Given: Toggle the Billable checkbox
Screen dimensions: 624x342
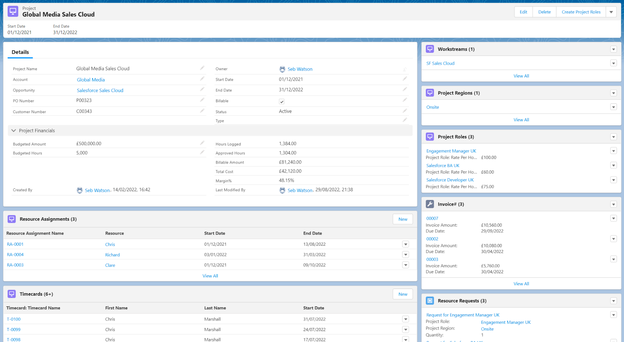Looking at the screenshot, I should click(282, 101).
